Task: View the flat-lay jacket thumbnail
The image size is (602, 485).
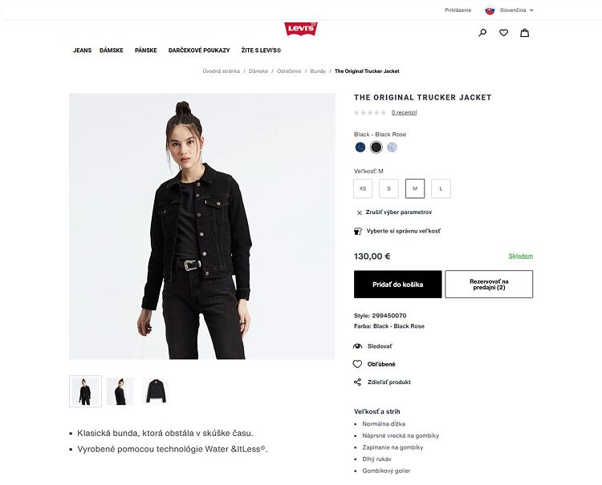Action: click(155, 391)
